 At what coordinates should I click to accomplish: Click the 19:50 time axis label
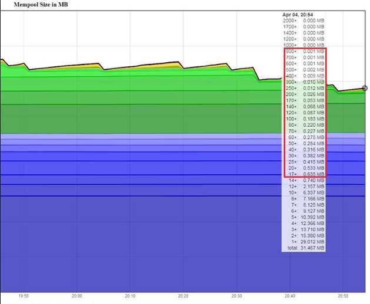point(24,296)
